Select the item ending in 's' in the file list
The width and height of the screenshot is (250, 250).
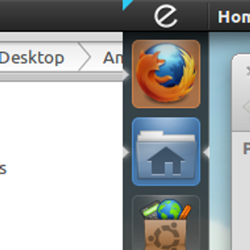tap(3, 169)
